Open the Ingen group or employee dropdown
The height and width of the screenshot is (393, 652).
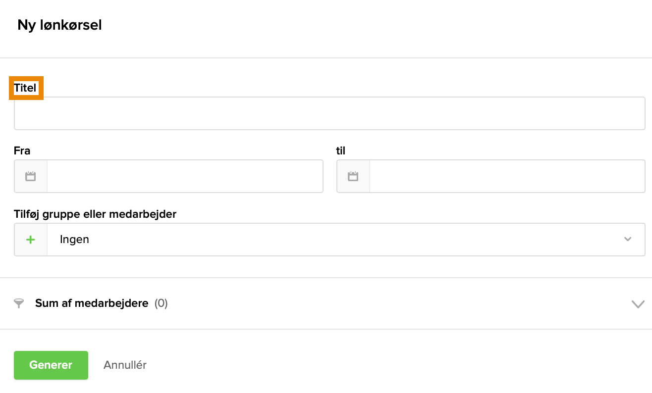click(337, 240)
